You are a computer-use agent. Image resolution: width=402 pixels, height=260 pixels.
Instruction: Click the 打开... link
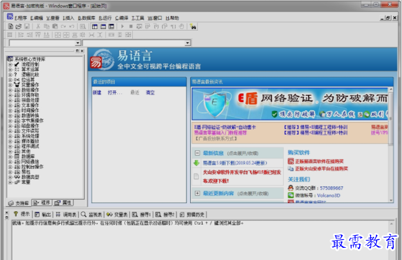115,92
